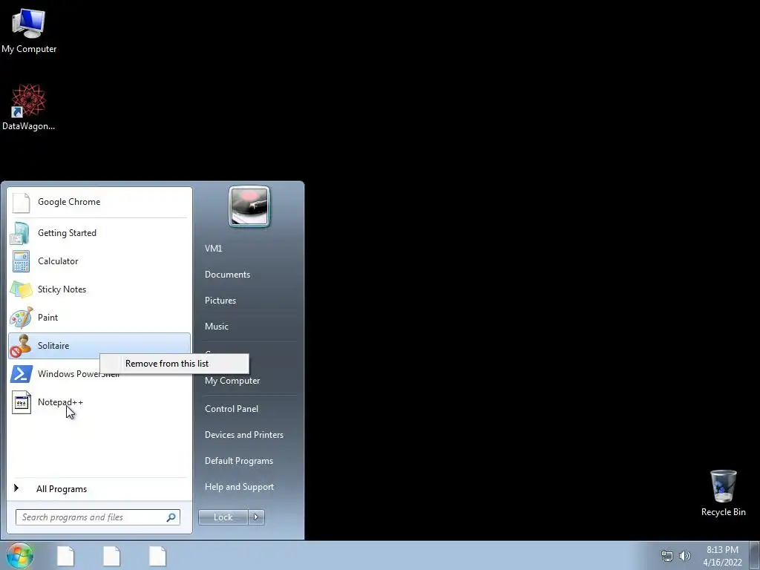Open Google Chrome from Start menu
760x570 pixels.
click(x=99, y=202)
